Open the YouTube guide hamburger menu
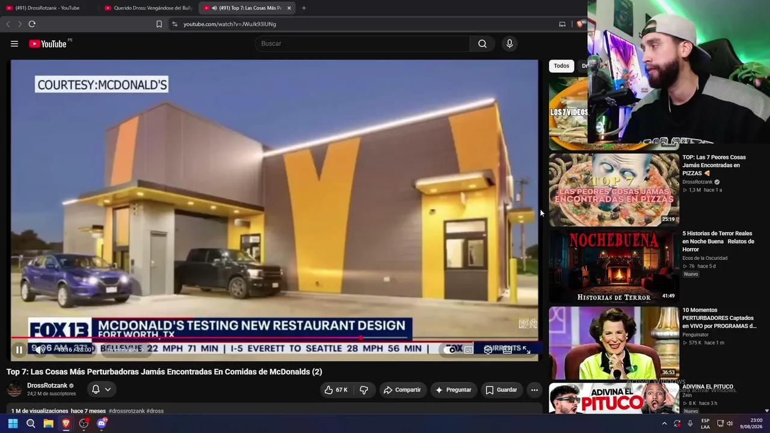The width and height of the screenshot is (770, 433). (14, 44)
